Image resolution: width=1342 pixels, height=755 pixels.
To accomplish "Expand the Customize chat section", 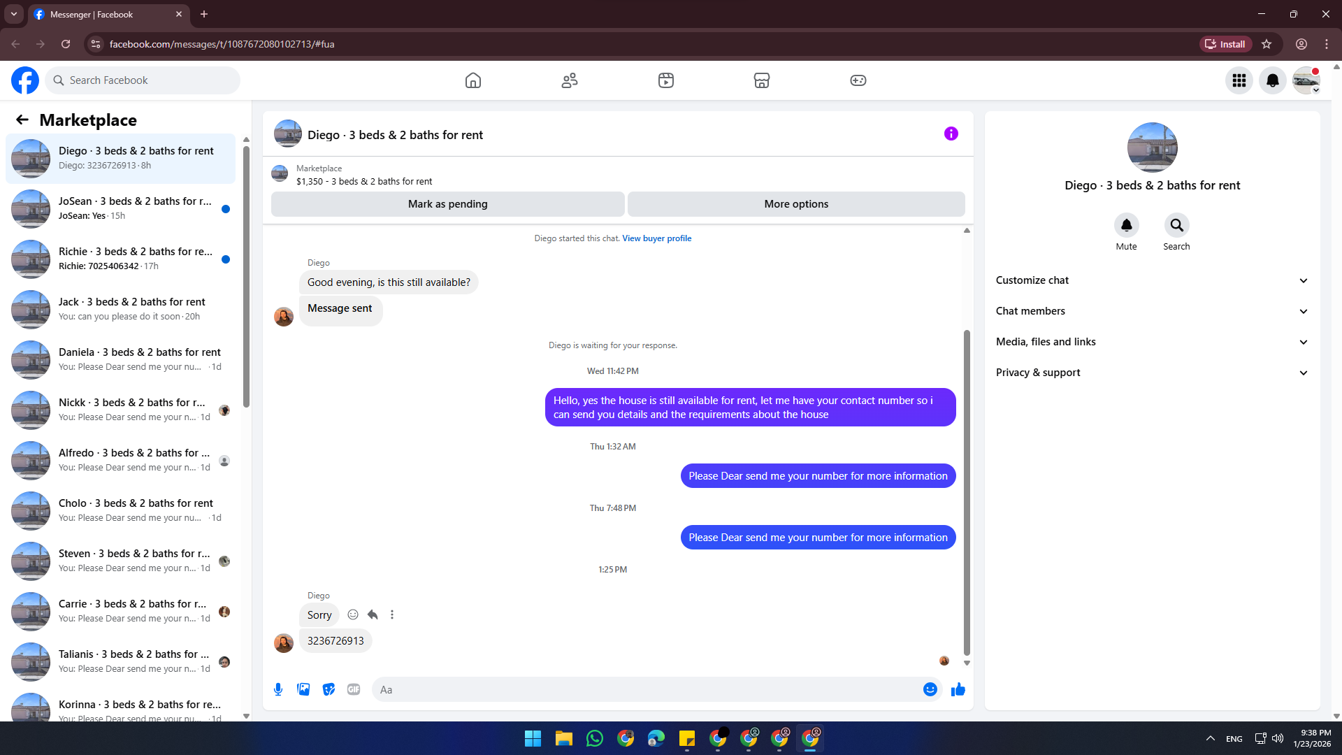I will click(x=1152, y=280).
